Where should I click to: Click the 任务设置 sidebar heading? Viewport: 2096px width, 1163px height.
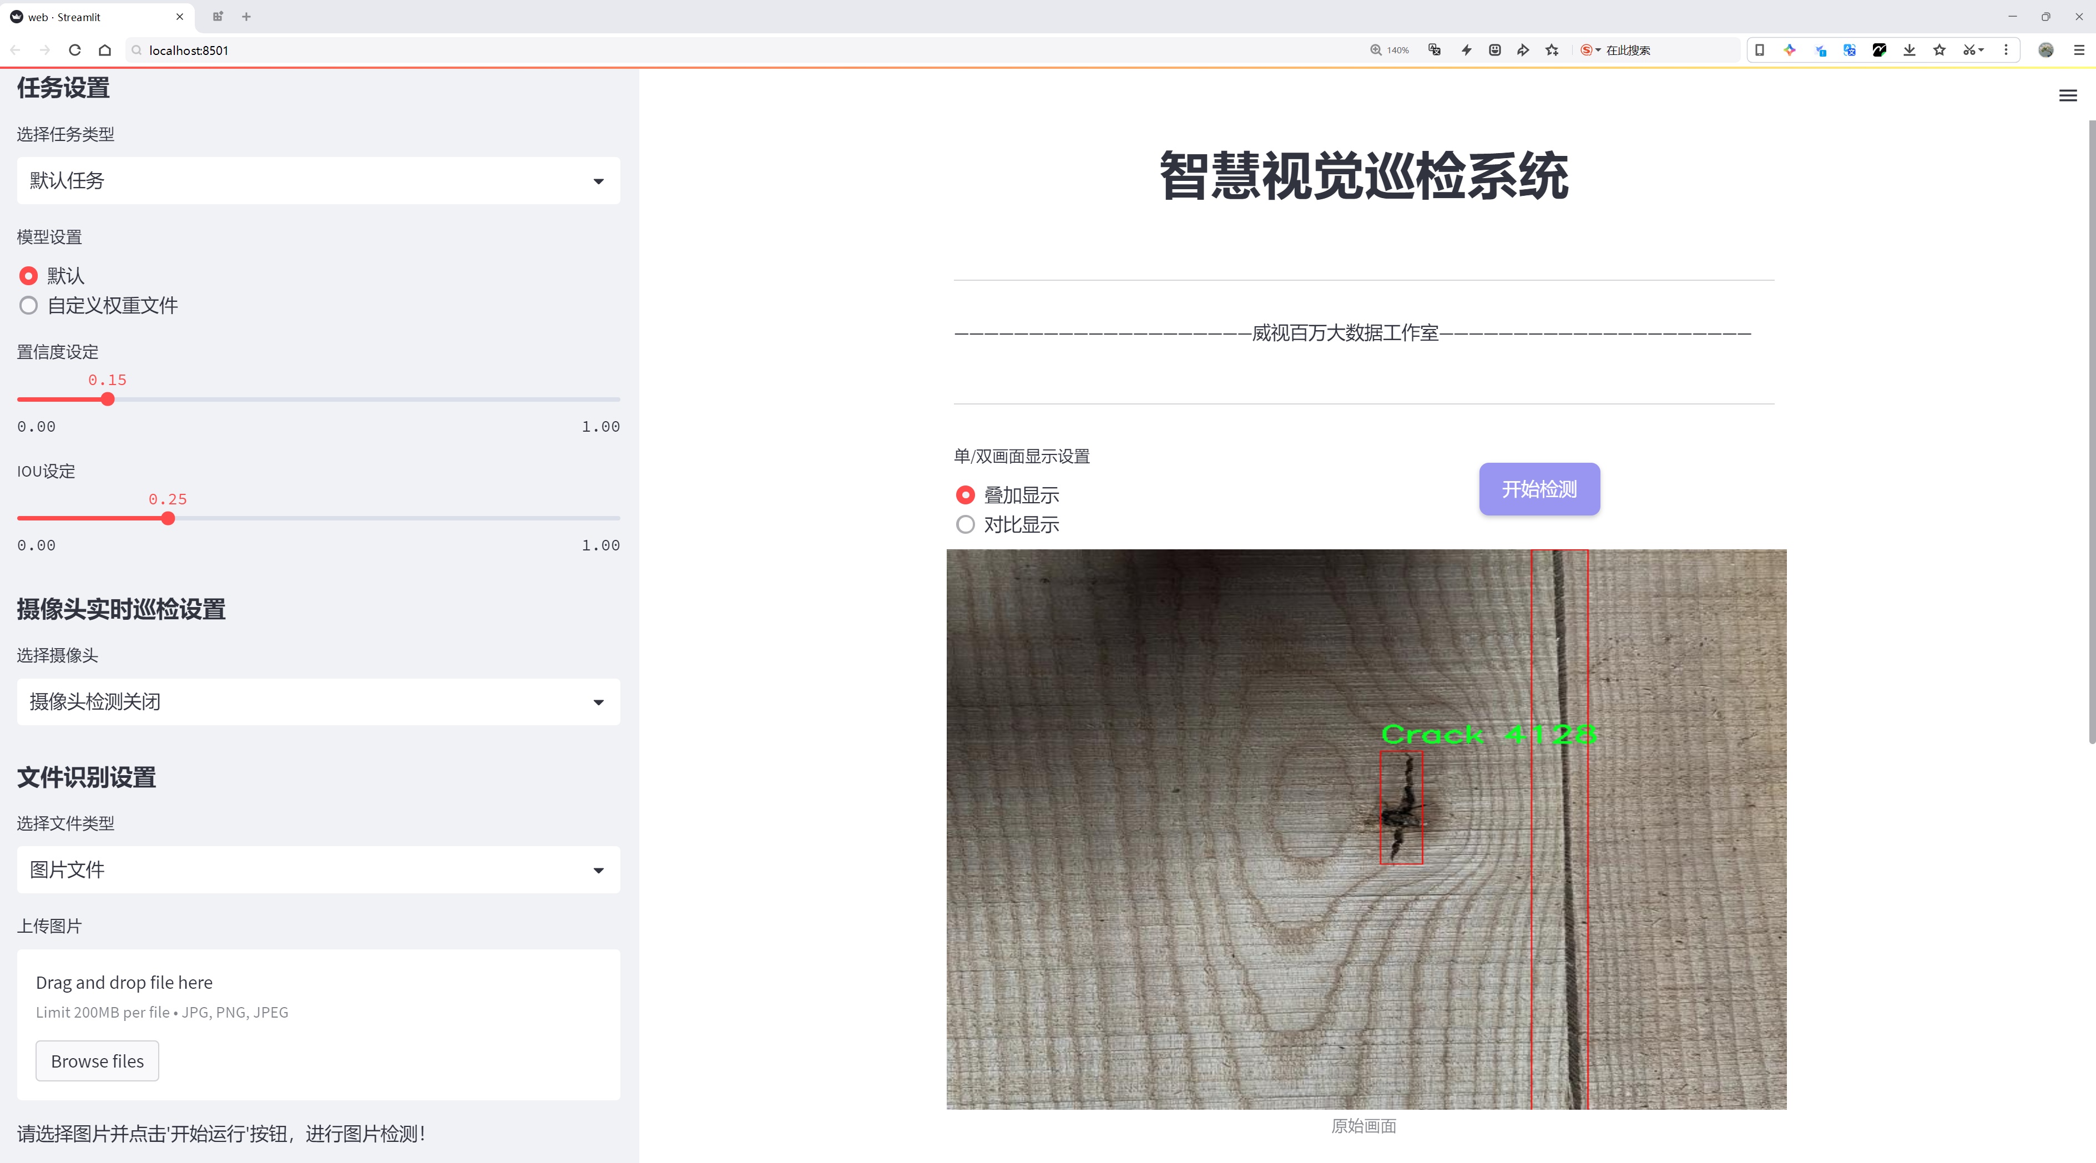point(63,88)
